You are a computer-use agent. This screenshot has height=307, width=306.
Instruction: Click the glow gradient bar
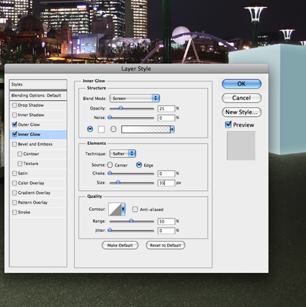[x=145, y=129]
